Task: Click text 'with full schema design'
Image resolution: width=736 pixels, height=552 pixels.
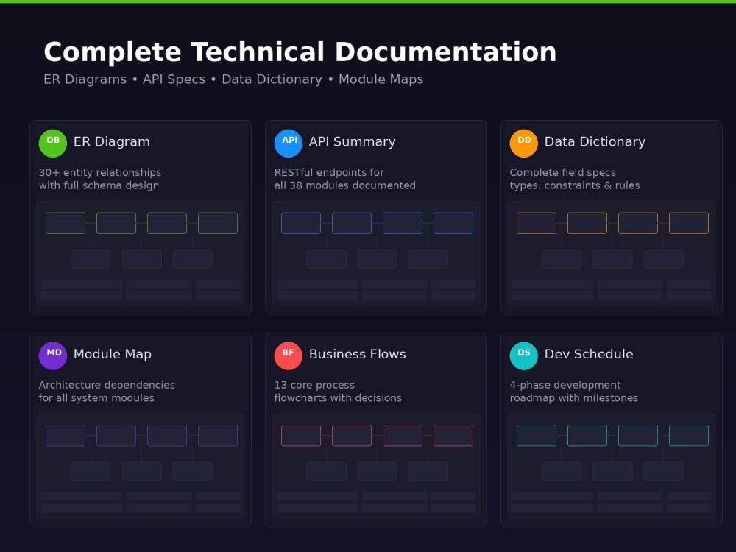Action: click(x=99, y=185)
